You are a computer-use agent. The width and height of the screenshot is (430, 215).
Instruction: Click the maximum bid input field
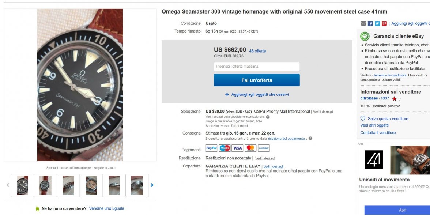[x=256, y=67]
